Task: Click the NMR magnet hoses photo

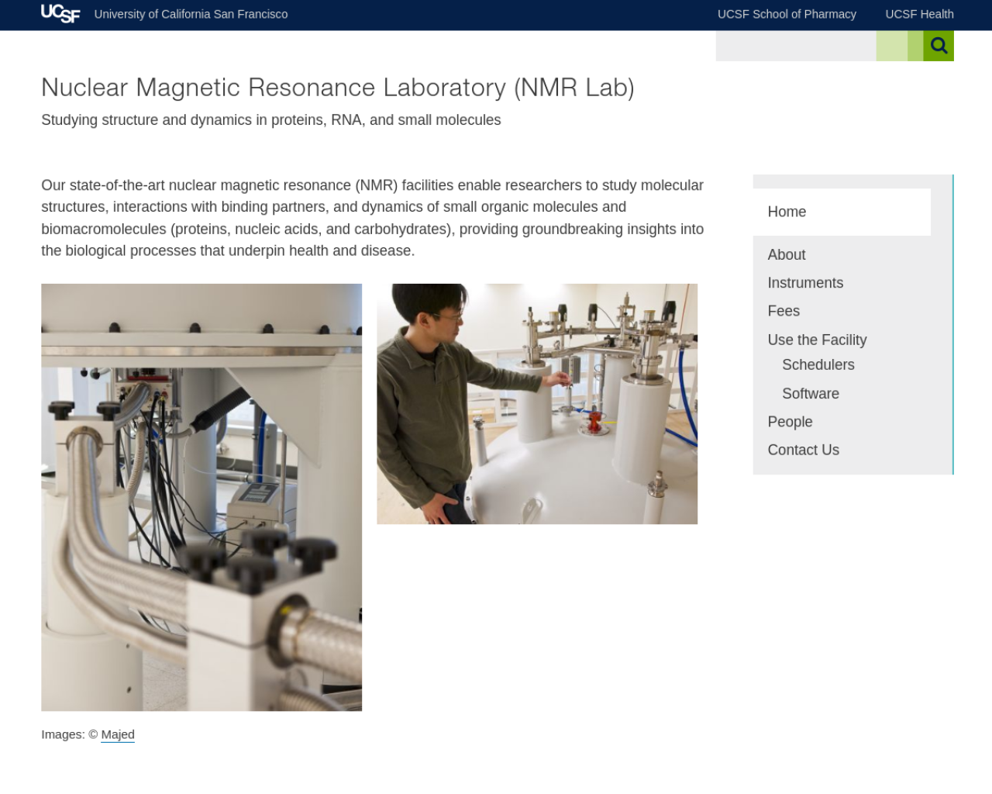Action: pyautogui.click(x=201, y=497)
